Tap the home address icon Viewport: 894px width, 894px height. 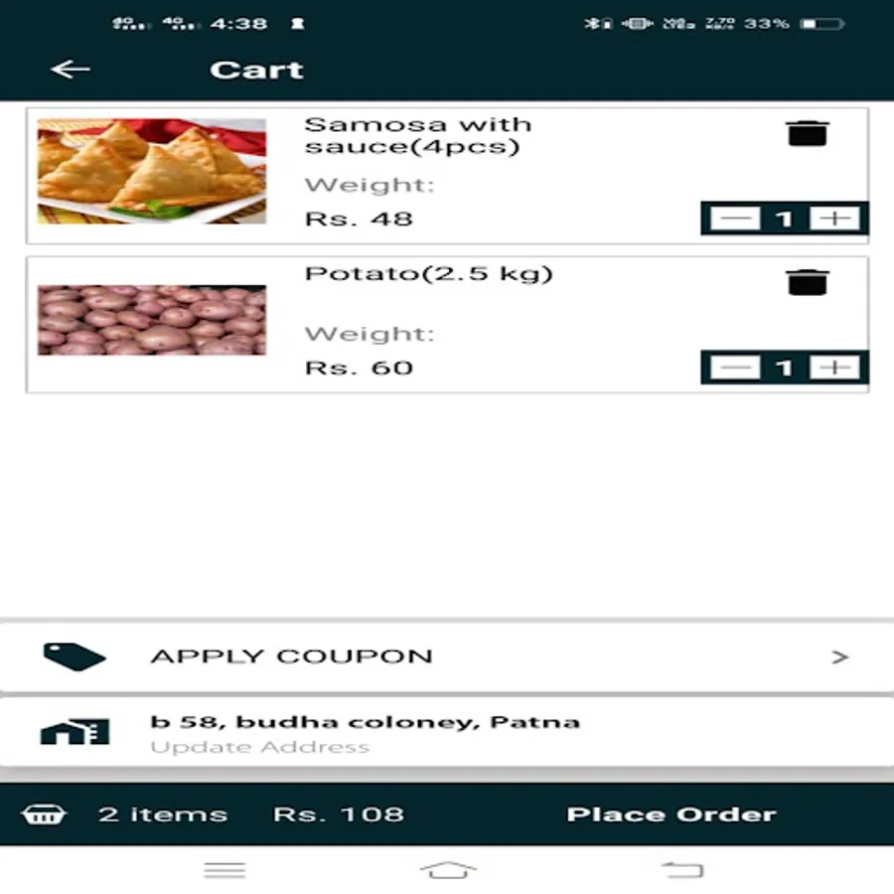74,731
